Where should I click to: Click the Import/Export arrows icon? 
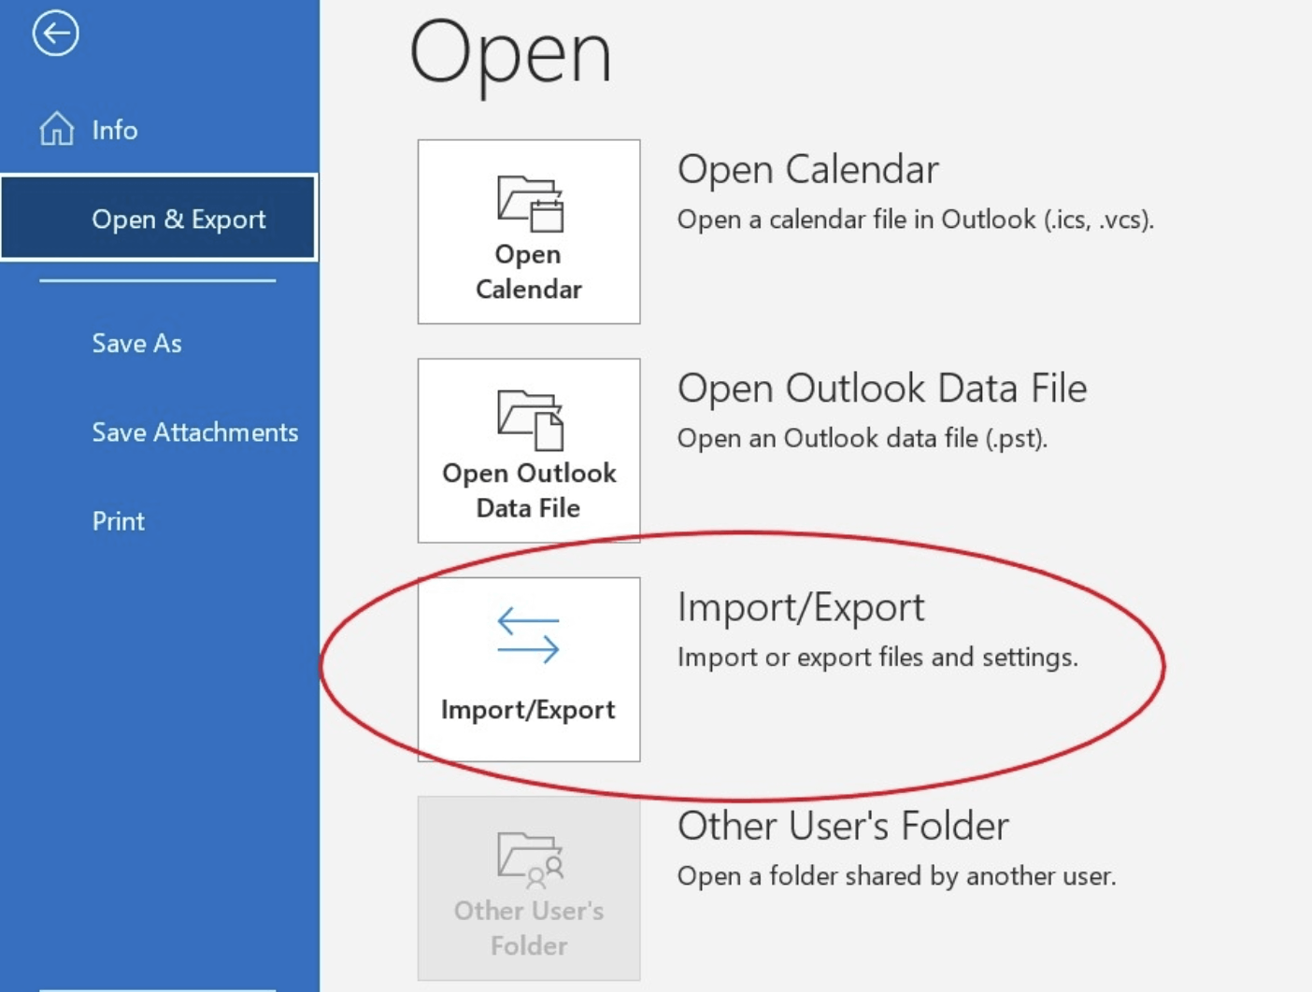[528, 635]
